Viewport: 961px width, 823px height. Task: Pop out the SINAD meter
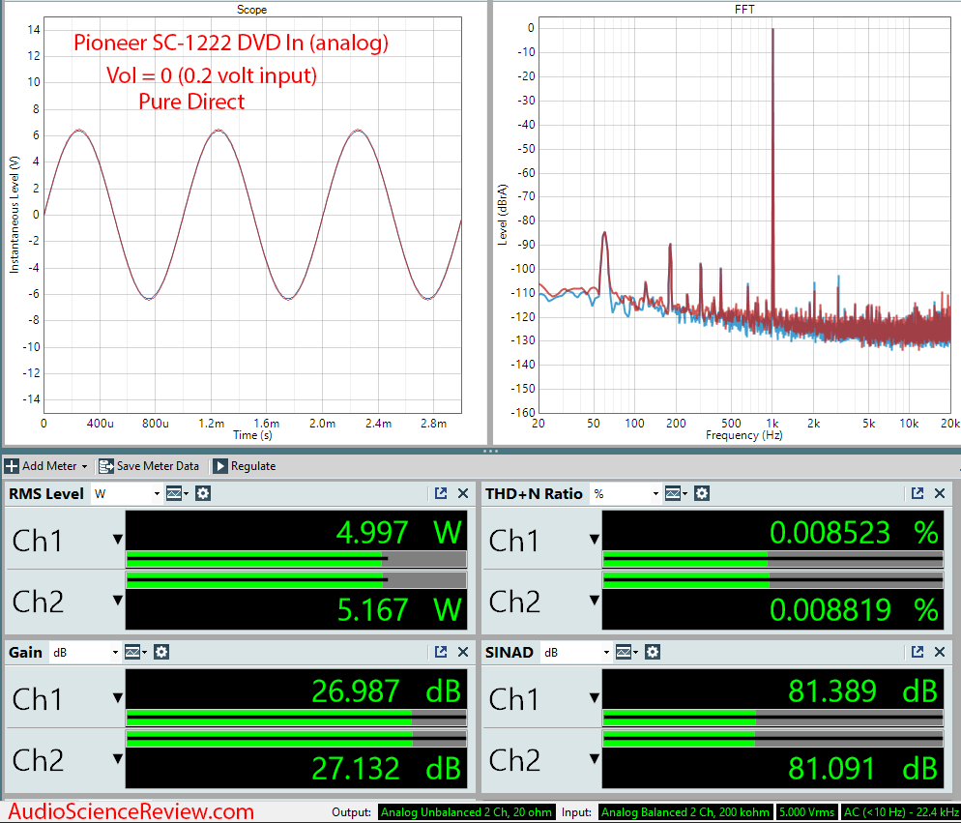click(x=917, y=652)
